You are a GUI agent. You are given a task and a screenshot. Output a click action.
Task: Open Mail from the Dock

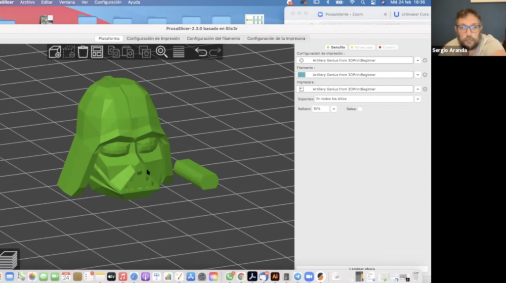click(9, 277)
